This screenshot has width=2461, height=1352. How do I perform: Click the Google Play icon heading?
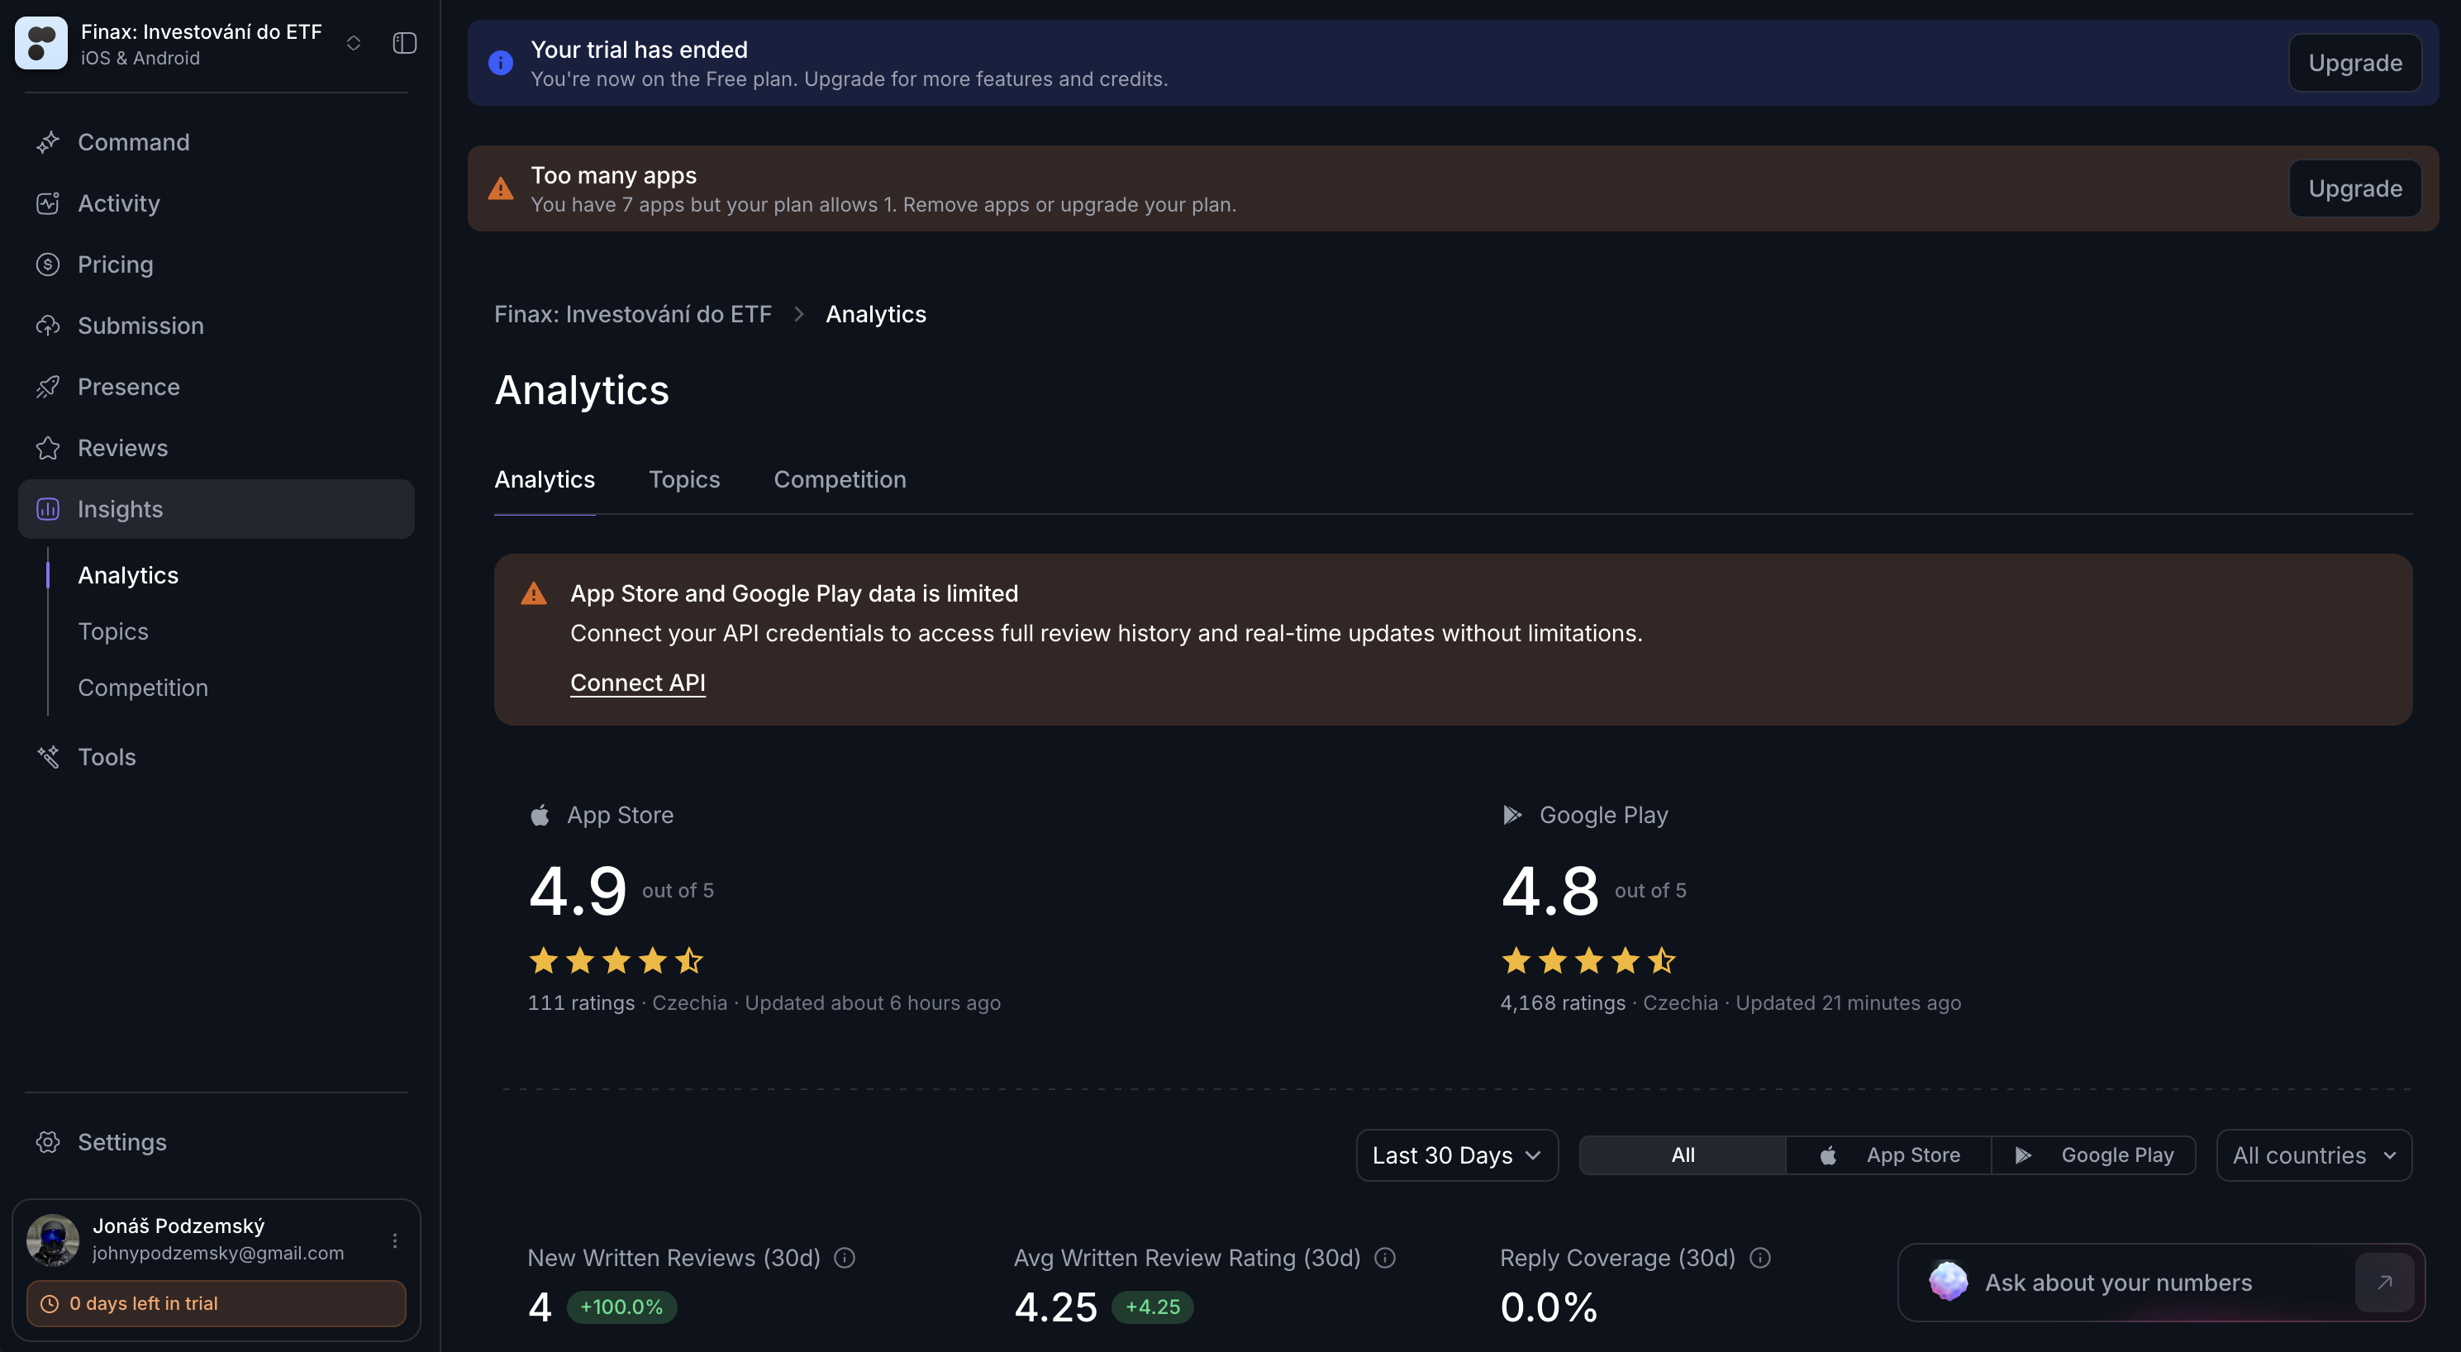coord(1512,815)
